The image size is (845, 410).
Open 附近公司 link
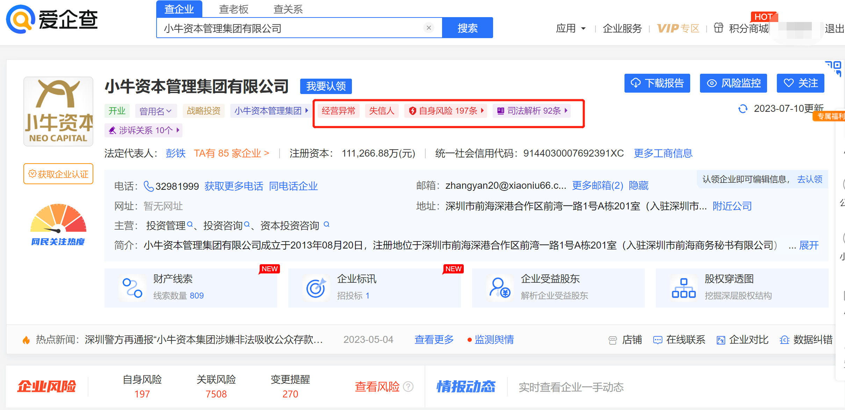(732, 206)
